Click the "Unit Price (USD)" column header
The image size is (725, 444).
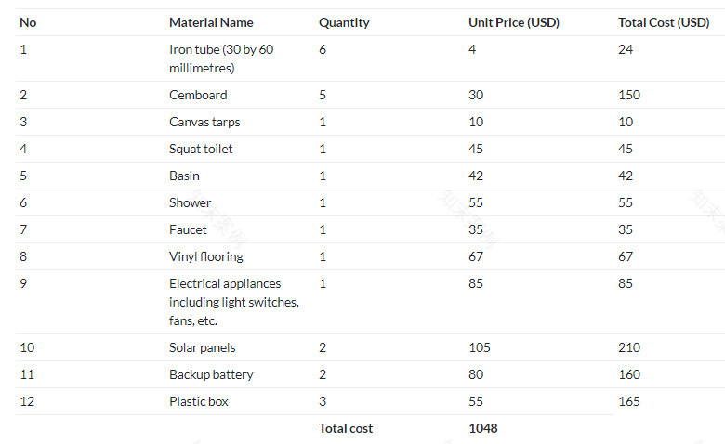(x=514, y=22)
